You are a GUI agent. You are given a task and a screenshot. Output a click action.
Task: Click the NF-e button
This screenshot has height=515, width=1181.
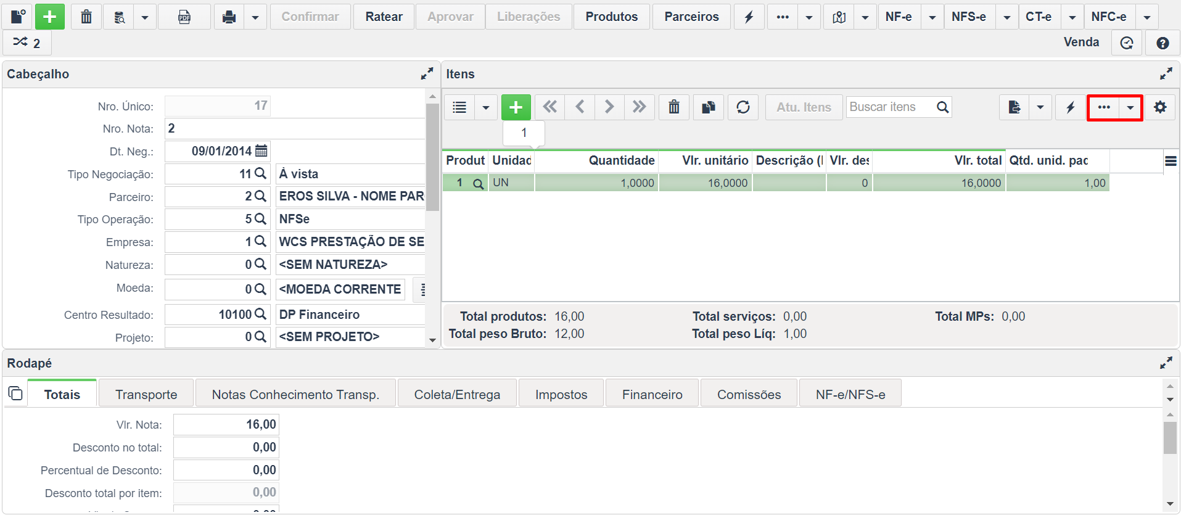click(899, 17)
